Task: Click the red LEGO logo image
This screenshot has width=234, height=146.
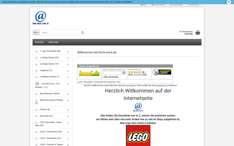Action: click(138, 135)
